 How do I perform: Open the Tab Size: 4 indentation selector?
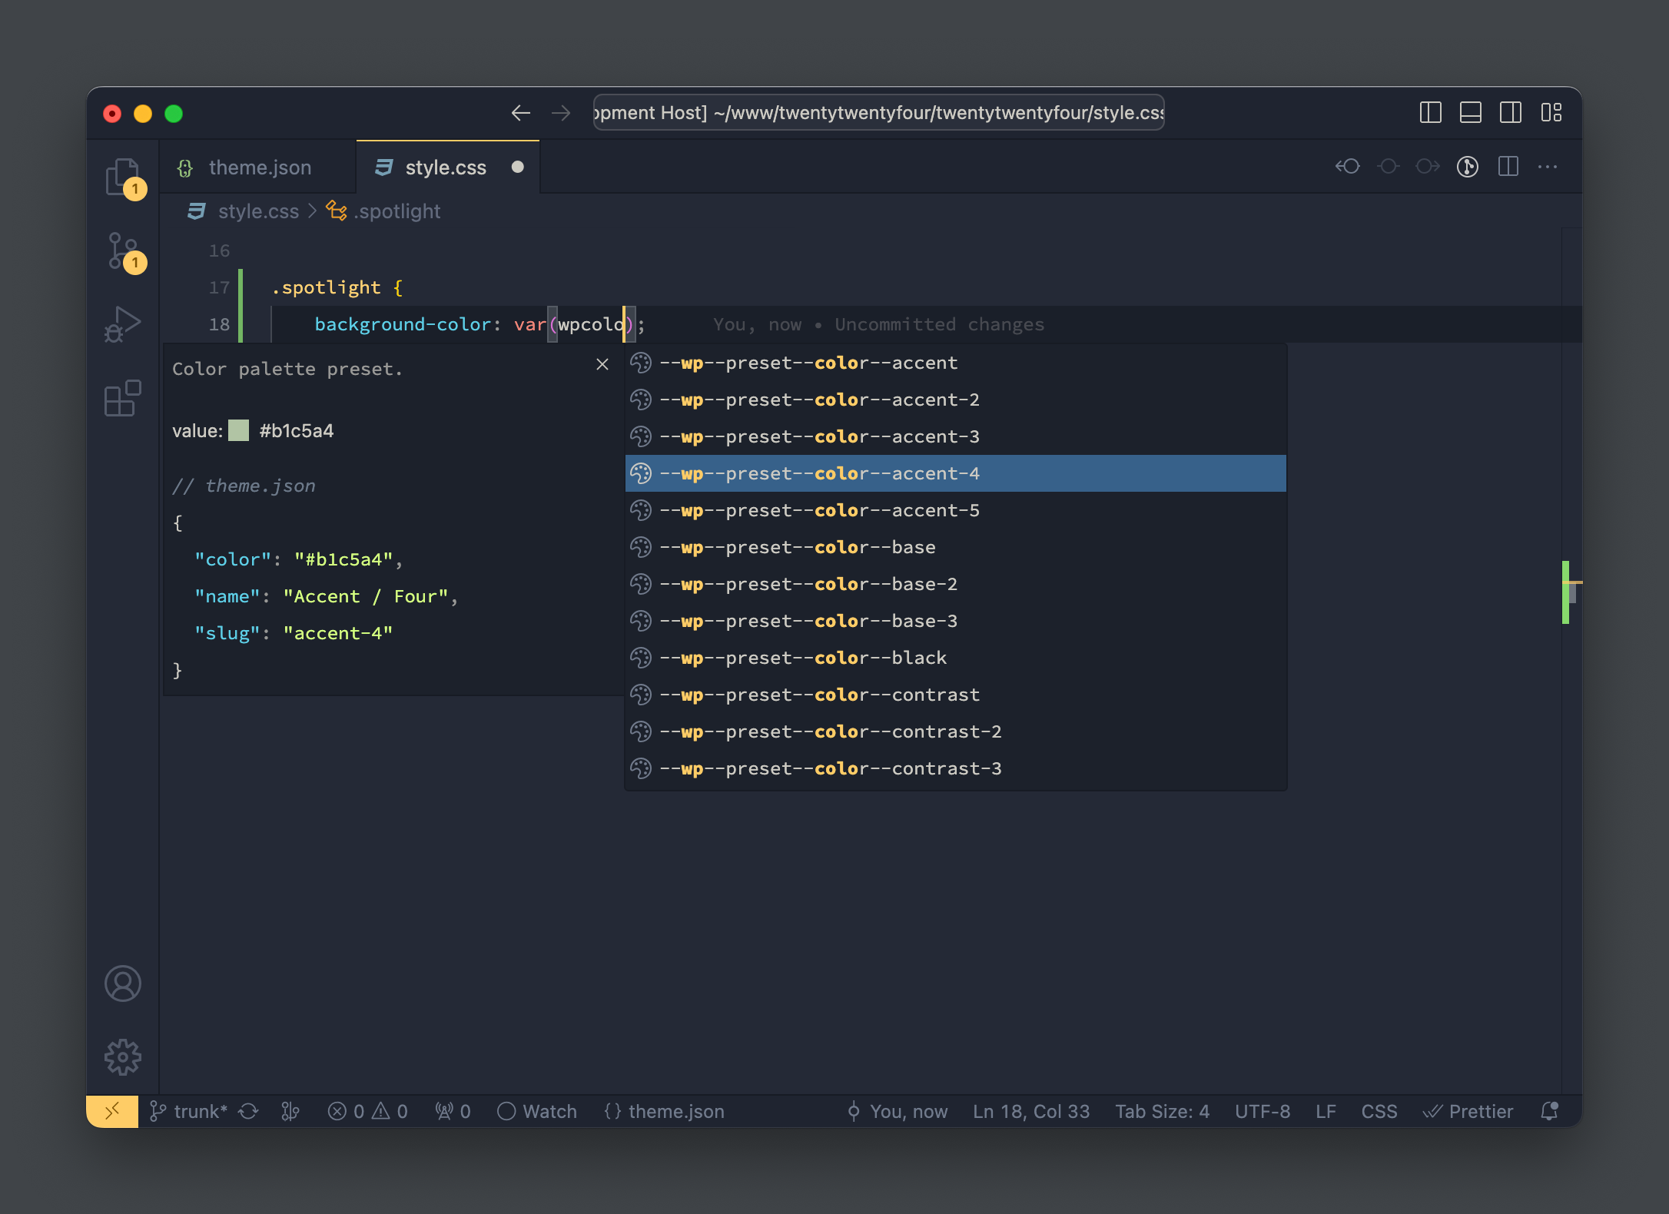(x=1162, y=1111)
